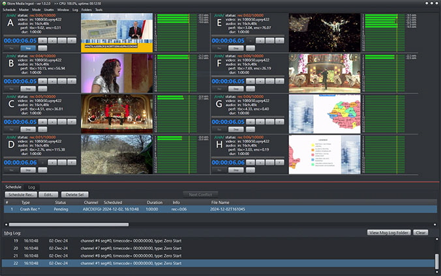Switch to the Log tab
This screenshot has width=441, height=276.
pyautogui.click(x=31, y=187)
